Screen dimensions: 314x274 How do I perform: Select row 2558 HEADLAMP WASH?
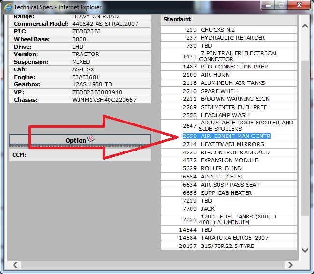point(229,115)
